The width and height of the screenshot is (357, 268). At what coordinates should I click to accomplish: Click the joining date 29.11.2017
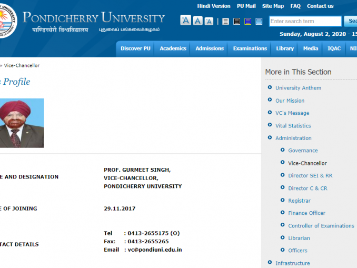pyautogui.click(x=120, y=209)
